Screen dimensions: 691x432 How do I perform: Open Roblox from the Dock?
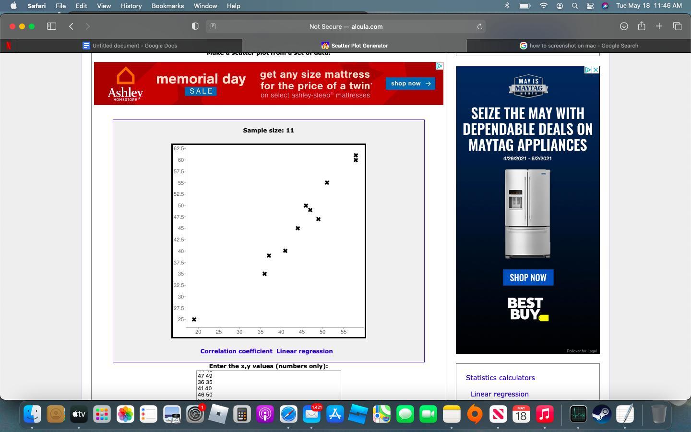tap(218, 414)
